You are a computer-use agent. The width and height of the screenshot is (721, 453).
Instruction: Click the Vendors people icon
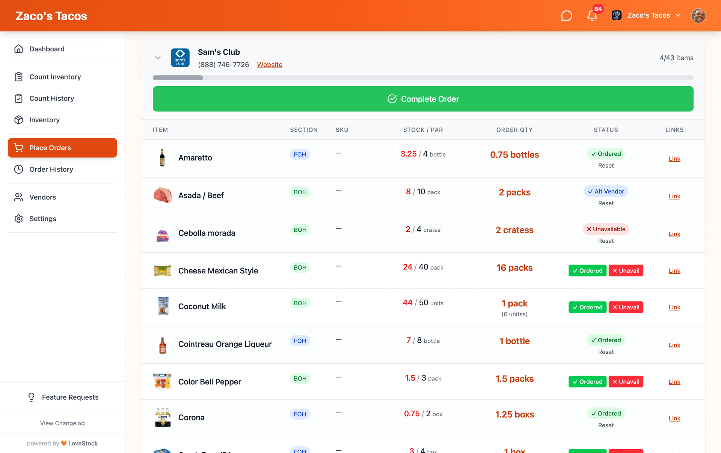point(19,197)
